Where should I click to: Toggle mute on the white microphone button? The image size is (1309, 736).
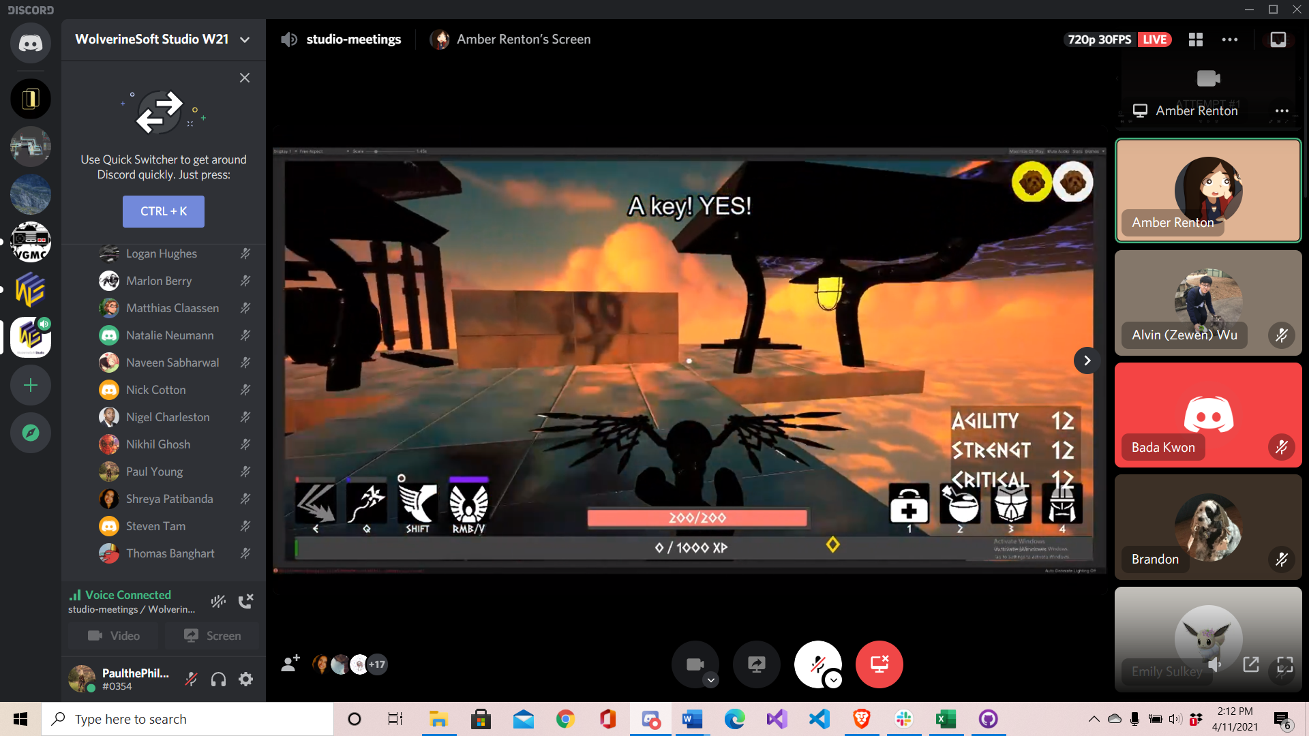tap(817, 664)
